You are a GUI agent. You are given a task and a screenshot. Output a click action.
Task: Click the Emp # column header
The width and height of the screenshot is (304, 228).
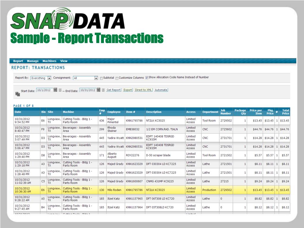click(102, 112)
